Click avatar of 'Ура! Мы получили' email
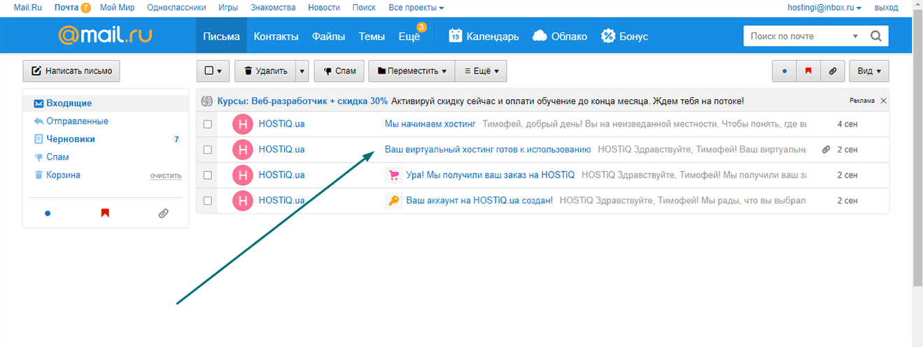This screenshot has width=923, height=347. pos(242,175)
